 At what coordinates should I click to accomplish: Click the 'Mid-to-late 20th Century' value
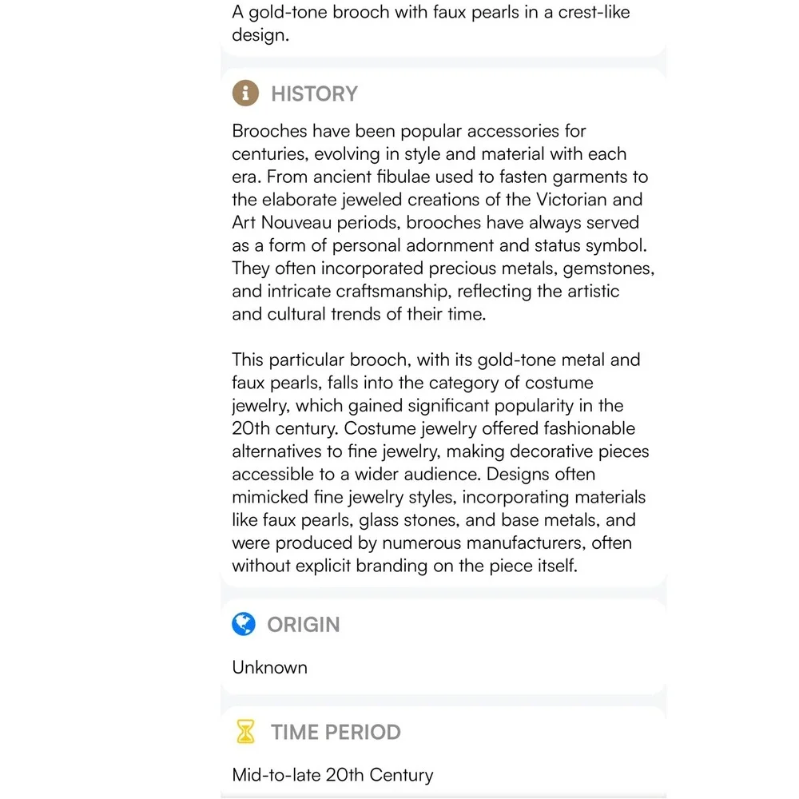pyautogui.click(x=332, y=775)
